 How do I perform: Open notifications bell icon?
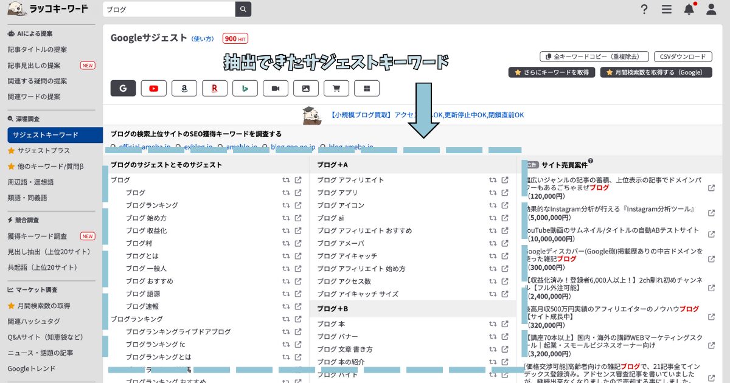pos(689,9)
